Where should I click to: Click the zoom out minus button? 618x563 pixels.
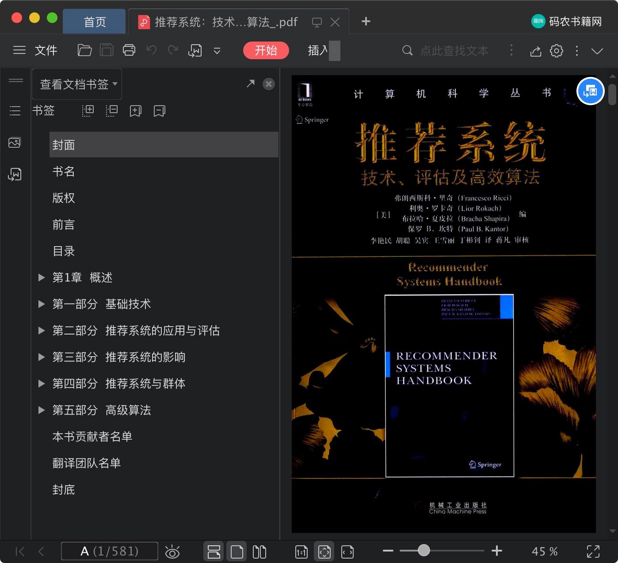click(388, 551)
